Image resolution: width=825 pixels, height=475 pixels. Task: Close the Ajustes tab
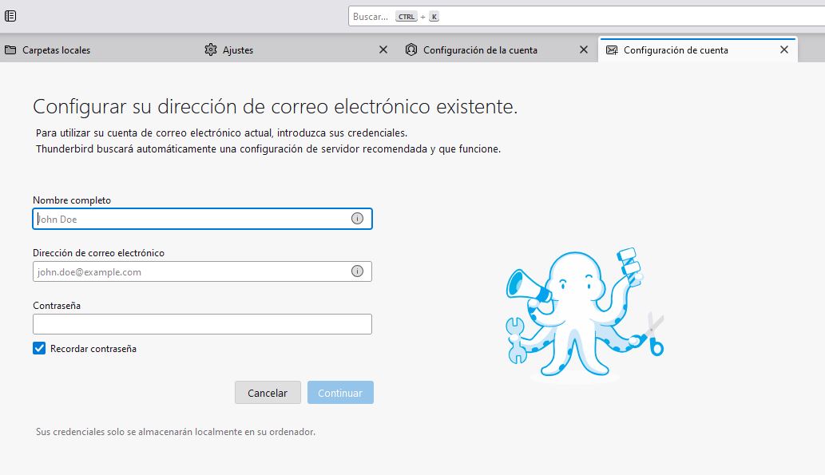coord(383,49)
